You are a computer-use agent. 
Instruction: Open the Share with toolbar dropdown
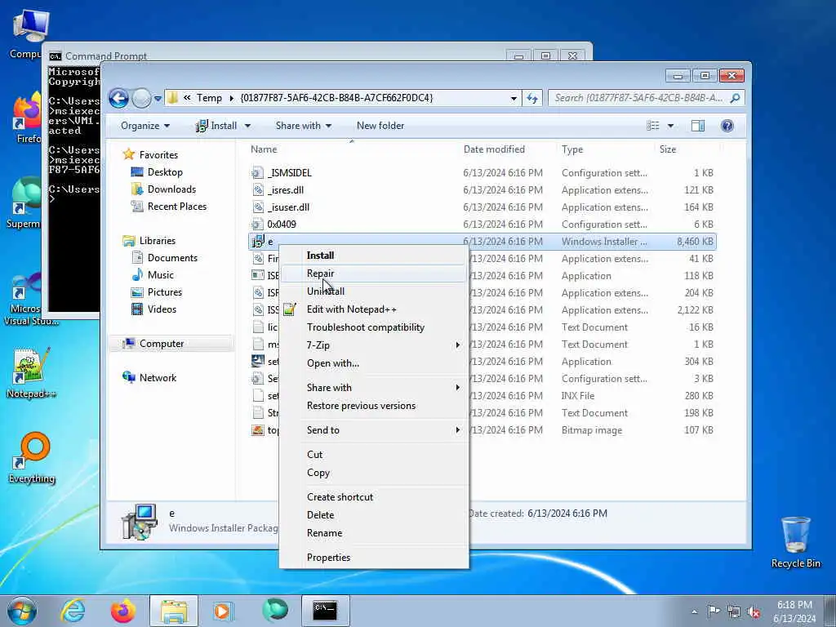point(304,126)
